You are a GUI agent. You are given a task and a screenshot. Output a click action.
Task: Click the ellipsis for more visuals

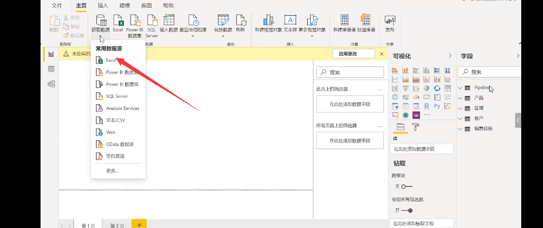tap(427, 115)
